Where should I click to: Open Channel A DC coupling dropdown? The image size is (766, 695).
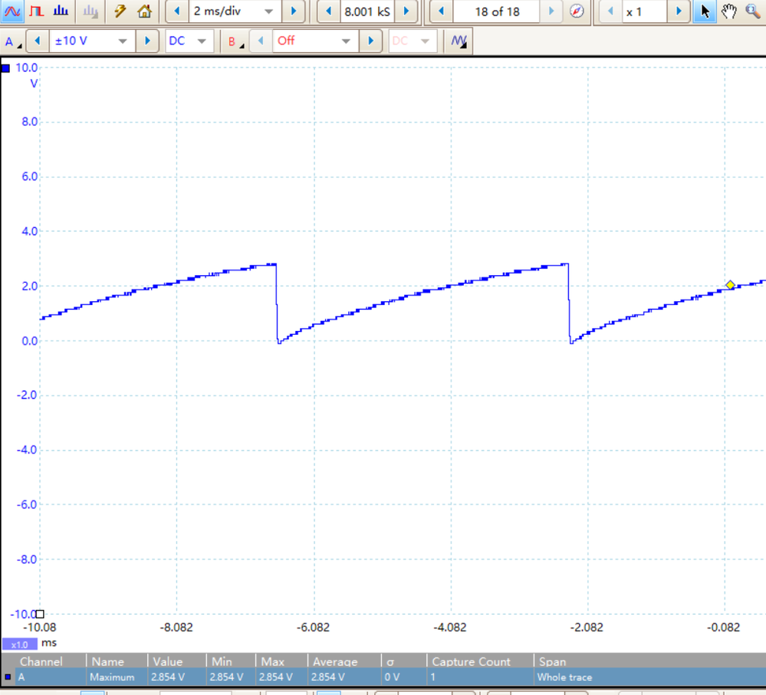point(189,41)
